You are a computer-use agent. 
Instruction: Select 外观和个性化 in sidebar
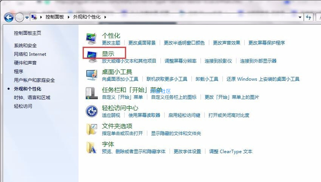click(28, 89)
